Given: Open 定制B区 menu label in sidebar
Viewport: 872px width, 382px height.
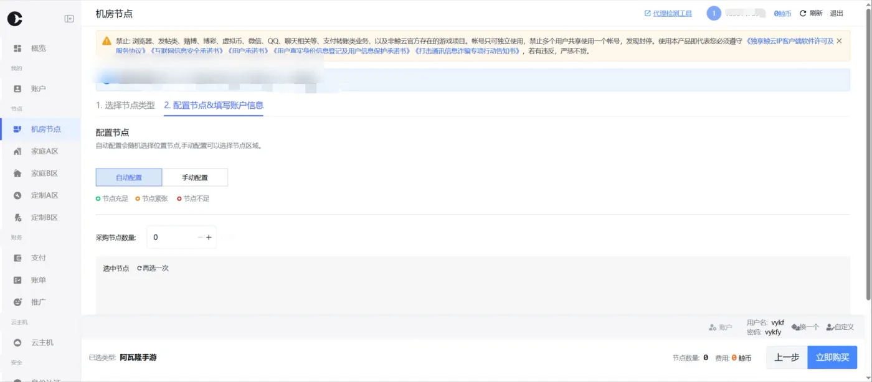Looking at the screenshot, I should [x=45, y=218].
